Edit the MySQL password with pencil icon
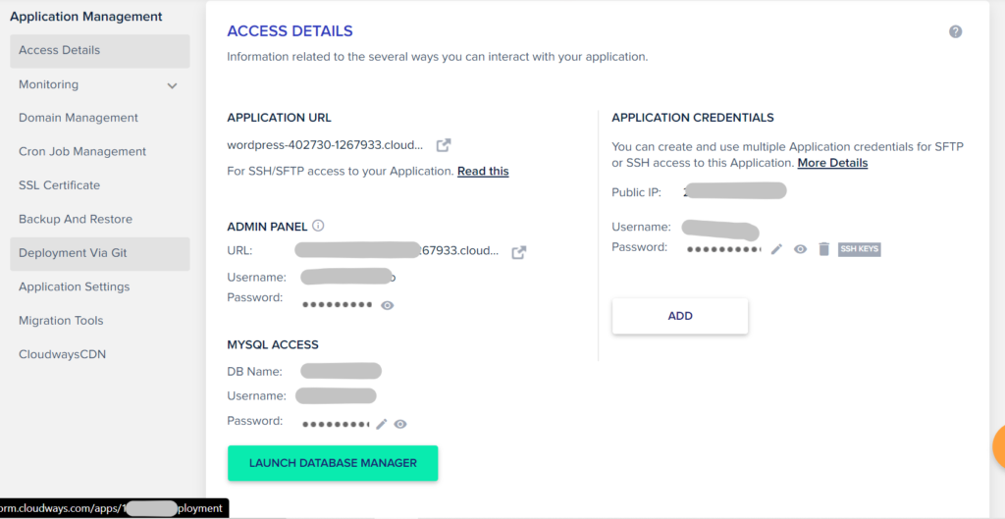The width and height of the screenshot is (1005, 519). point(382,424)
